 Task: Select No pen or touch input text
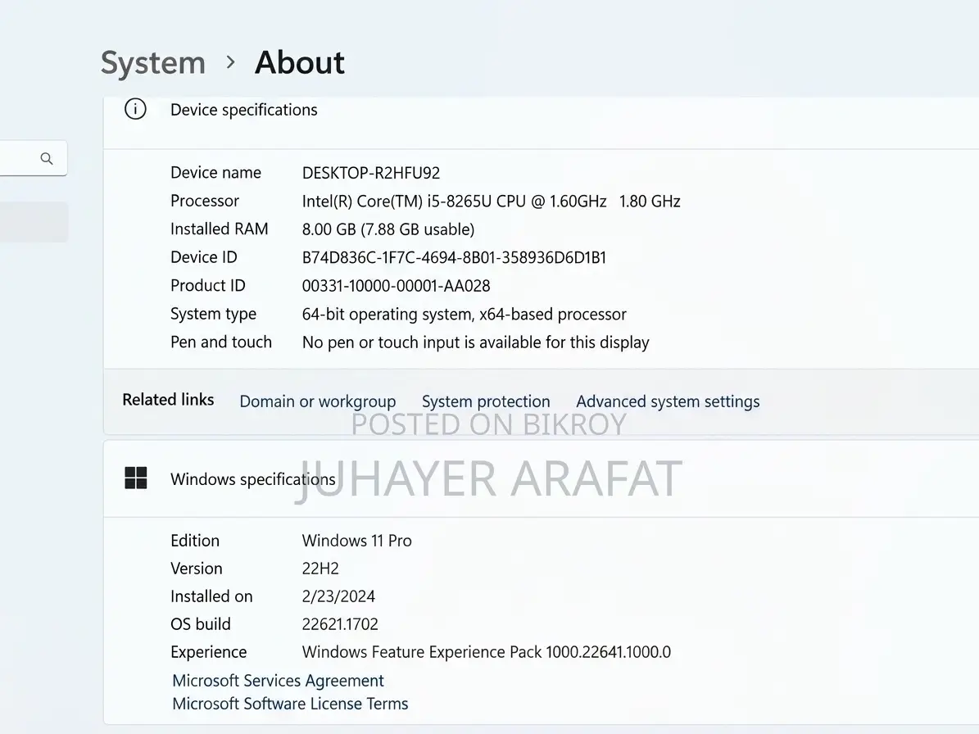click(x=476, y=342)
